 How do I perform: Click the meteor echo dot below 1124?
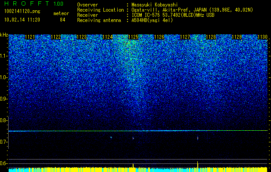pos(111,138)
